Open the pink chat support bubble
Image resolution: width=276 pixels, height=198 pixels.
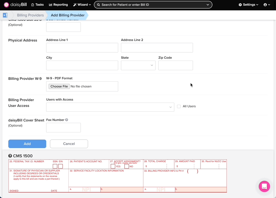(264, 186)
